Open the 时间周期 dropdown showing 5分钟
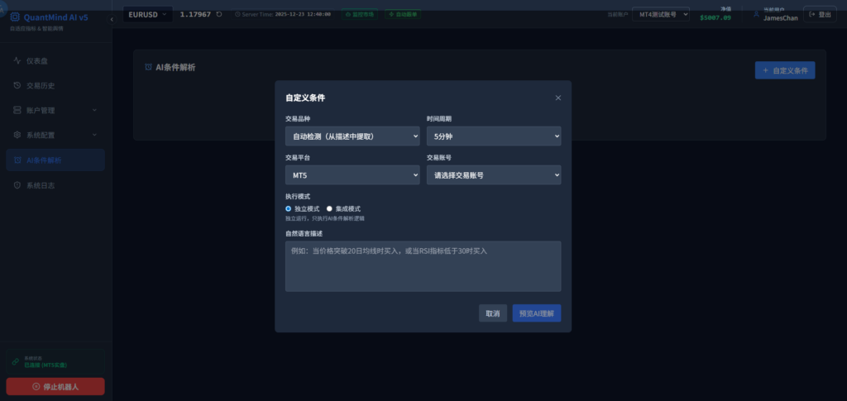Screen dimensions: 847x401 493,136
